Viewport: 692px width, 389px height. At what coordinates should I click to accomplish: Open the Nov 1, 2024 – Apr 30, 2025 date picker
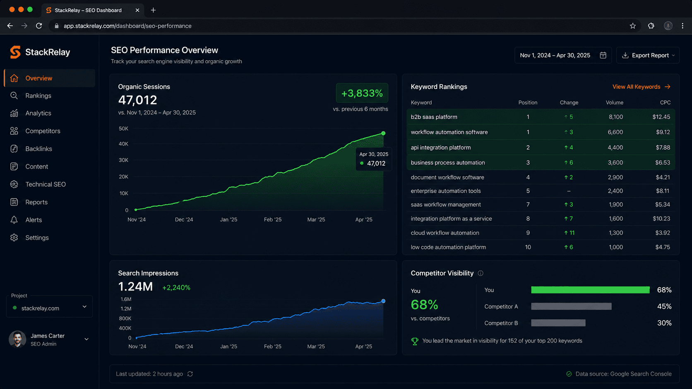(x=563, y=55)
